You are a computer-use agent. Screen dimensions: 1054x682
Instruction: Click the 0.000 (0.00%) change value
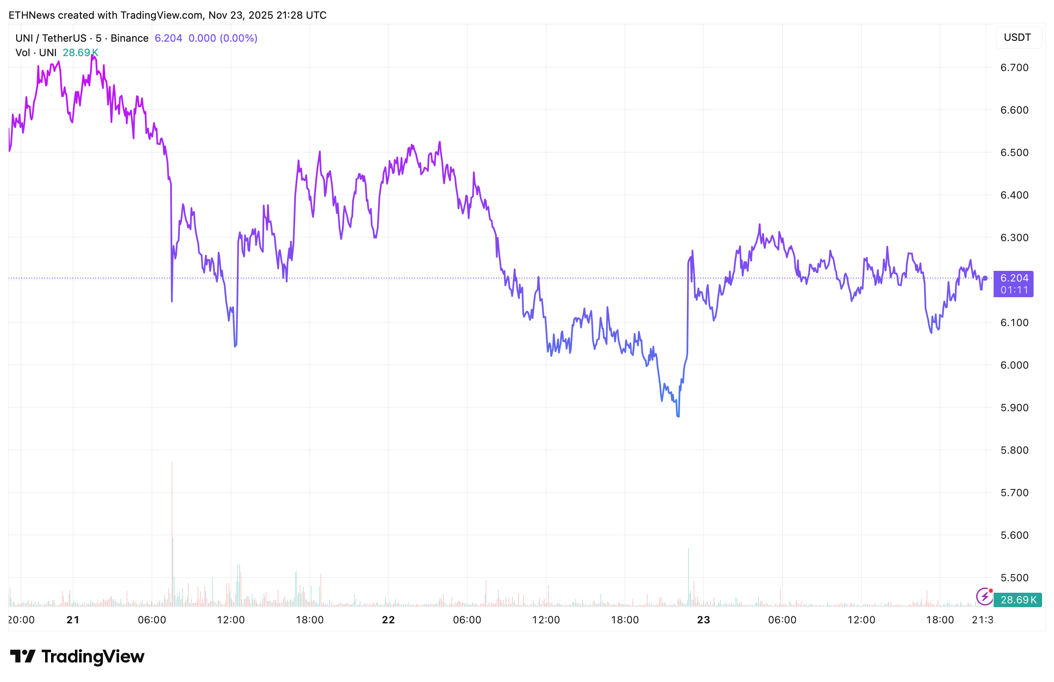[223, 38]
